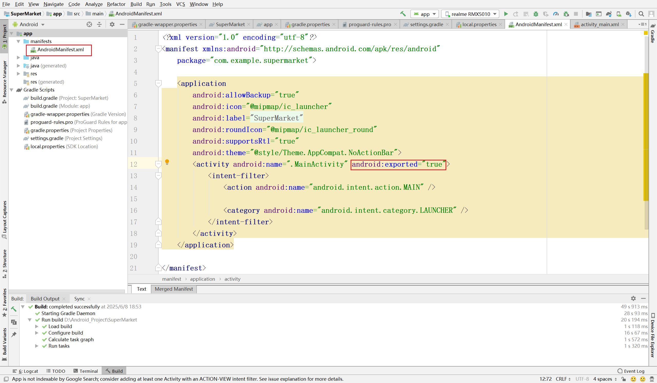657x383 pixels.
Task: Toggle the Build Variants side panel
Action: point(4,344)
